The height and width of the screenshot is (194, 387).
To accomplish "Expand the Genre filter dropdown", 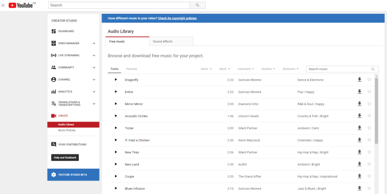I will click(x=206, y=69).
